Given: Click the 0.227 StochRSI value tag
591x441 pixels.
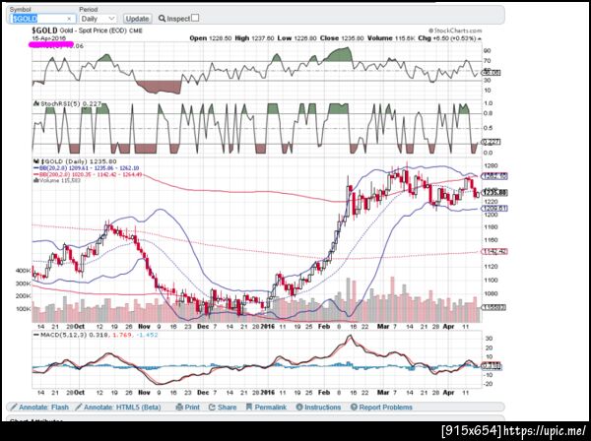Looking at the screenshot, I should click(492, 142).
